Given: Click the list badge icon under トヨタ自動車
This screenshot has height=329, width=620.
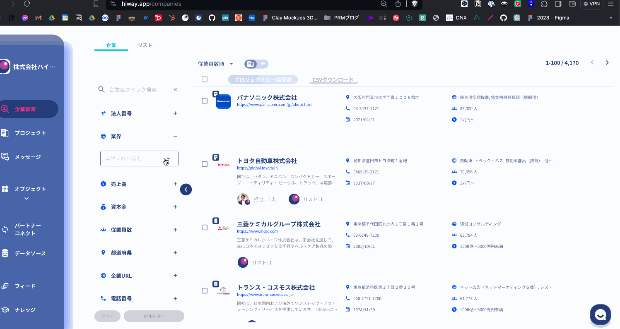Looking at the screenshot, I should (294, 199).
